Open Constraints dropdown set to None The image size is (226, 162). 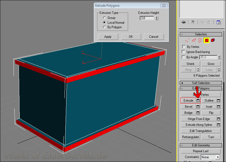[210, 157]
